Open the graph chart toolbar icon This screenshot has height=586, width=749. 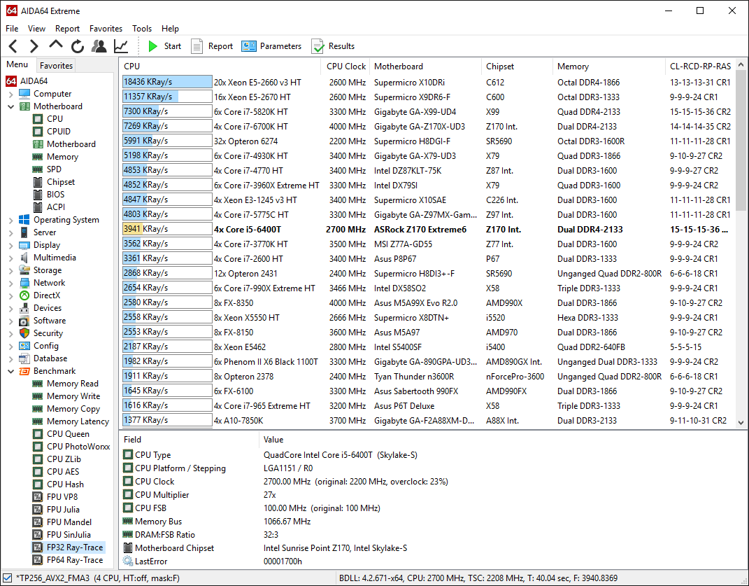point(121,46)
